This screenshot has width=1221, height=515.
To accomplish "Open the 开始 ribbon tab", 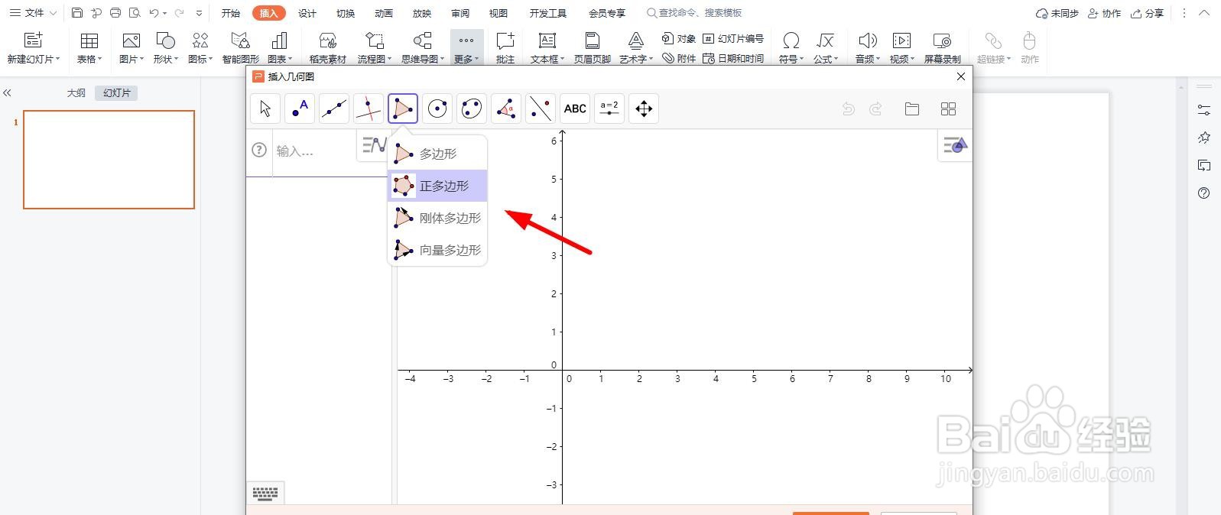I will tap(231, 13).
